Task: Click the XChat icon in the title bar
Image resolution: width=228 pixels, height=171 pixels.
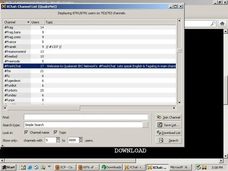Action: coord(4,7)
